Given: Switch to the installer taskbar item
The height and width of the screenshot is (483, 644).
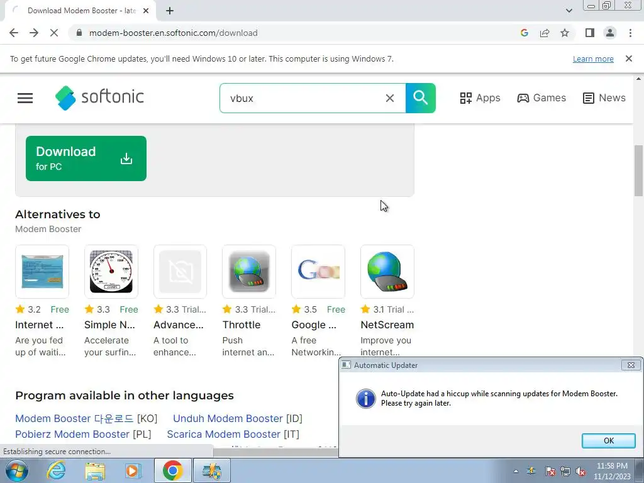Looking at the screenshot, I should point(211,470).
